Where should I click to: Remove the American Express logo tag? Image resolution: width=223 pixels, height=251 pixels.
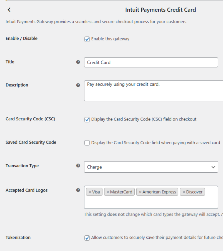click(140, 192)
